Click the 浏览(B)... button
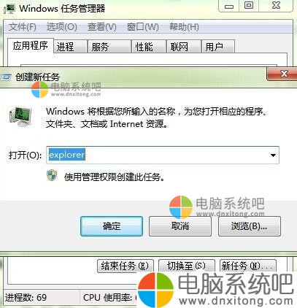The image size is (297, 308). coord(250,226)
